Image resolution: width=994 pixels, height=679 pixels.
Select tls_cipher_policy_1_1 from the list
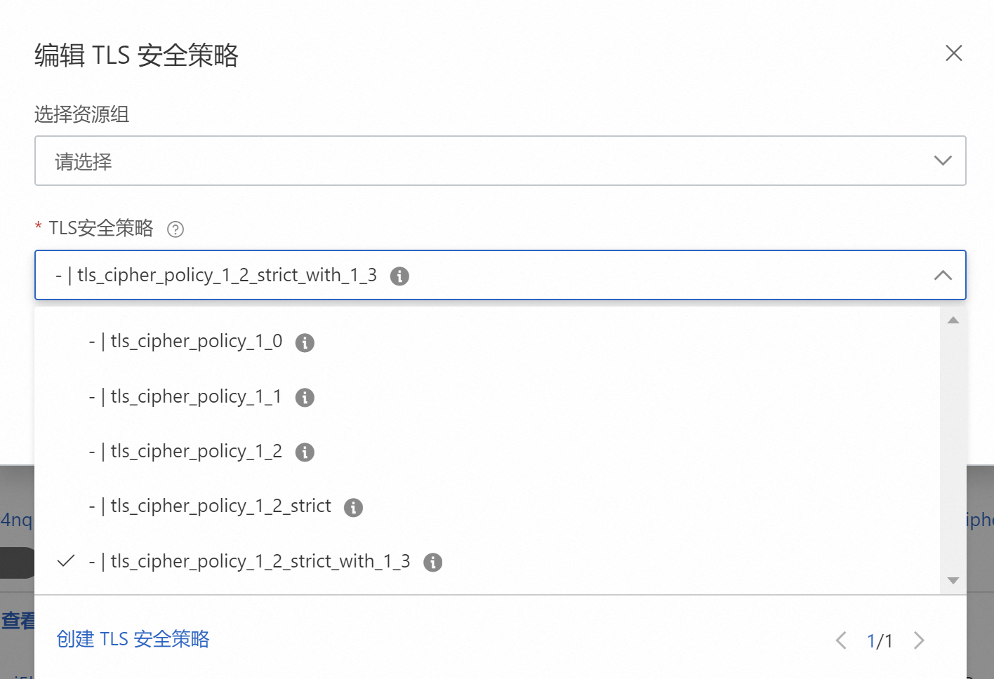point(196,397)
